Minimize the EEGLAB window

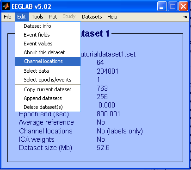[162, 6]
